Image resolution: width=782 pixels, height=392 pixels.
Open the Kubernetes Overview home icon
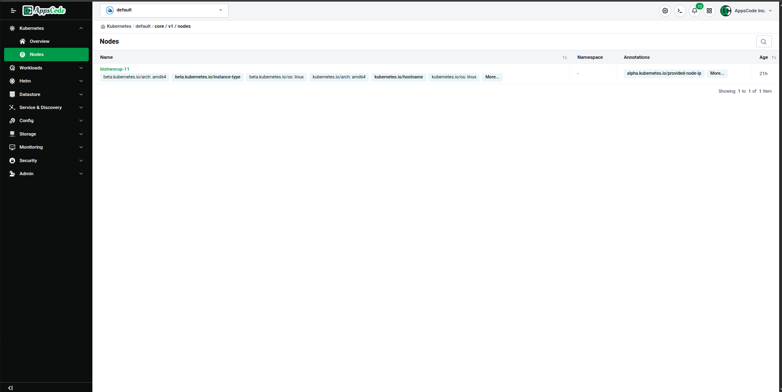tap(22, 41)
